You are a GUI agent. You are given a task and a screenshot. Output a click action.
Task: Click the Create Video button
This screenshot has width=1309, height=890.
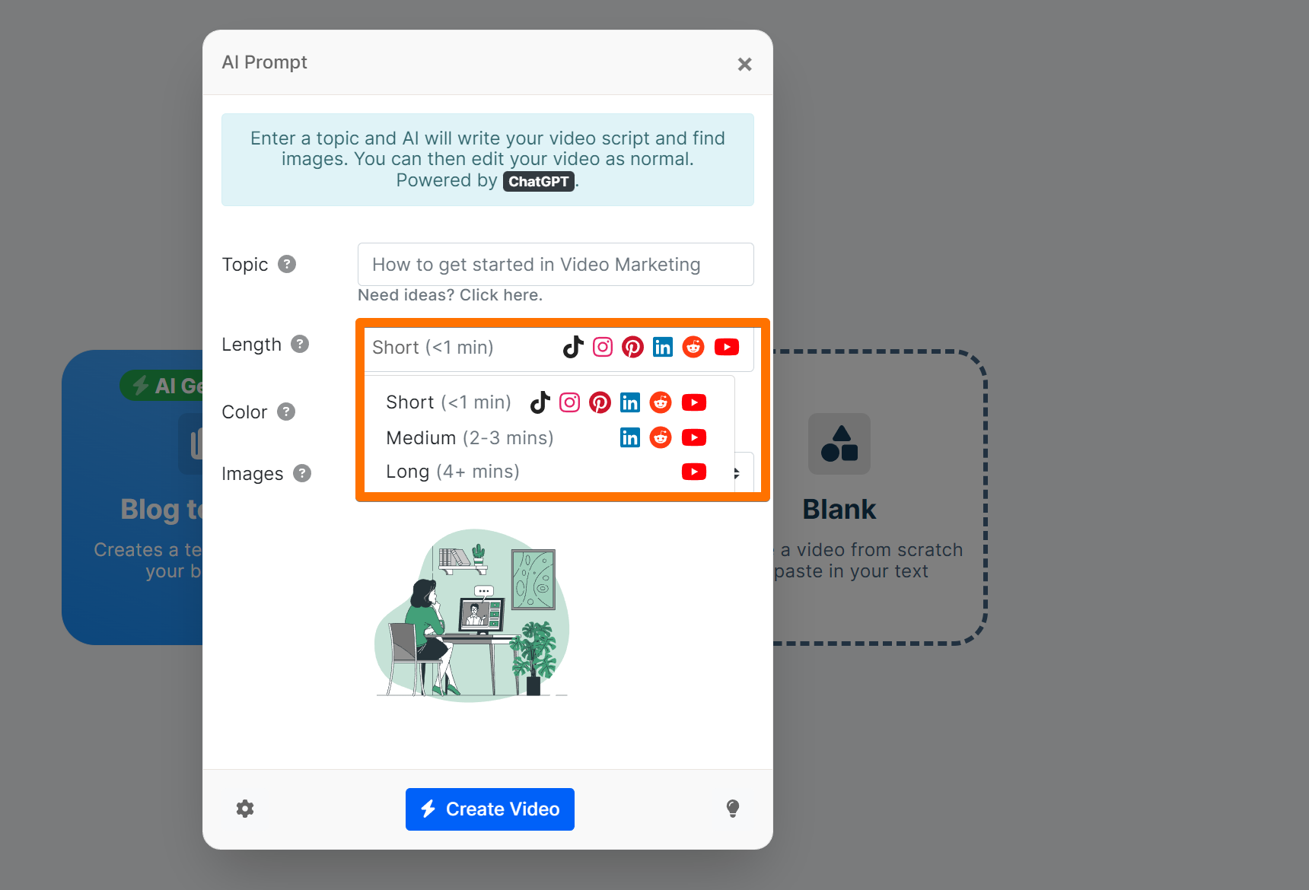tap(490, 809)
